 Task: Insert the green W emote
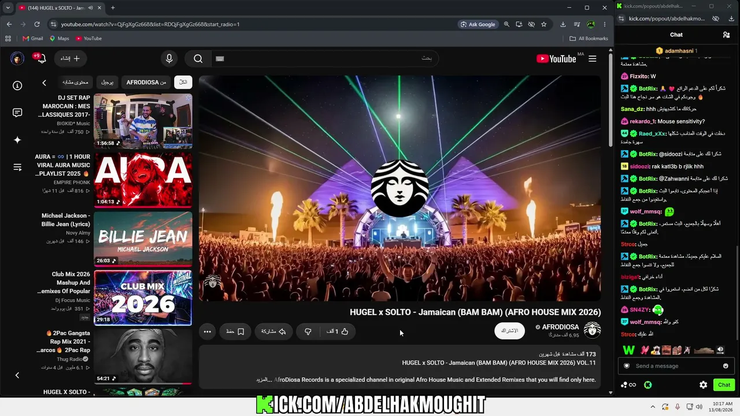(628, 350)
